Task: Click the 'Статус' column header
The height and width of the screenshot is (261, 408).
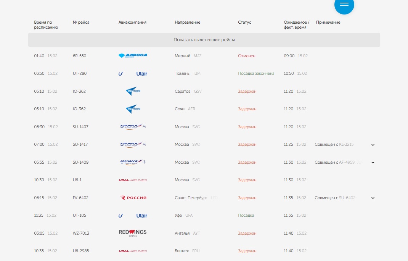Action: coord(244,23)
